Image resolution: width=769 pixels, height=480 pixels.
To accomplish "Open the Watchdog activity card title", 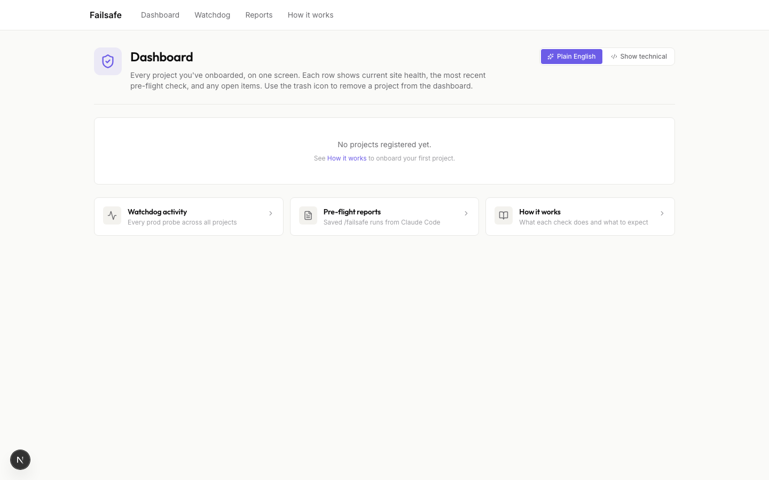I will tap(157, 212).
